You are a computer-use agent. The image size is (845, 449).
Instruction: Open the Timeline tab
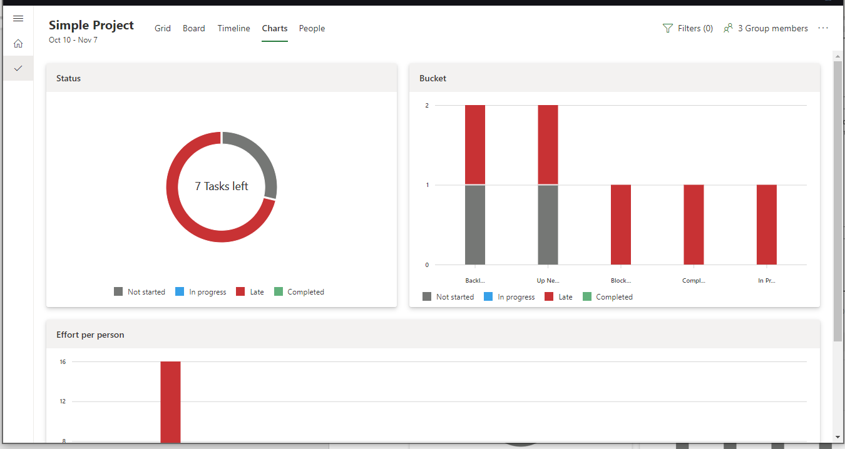[233, 28]
